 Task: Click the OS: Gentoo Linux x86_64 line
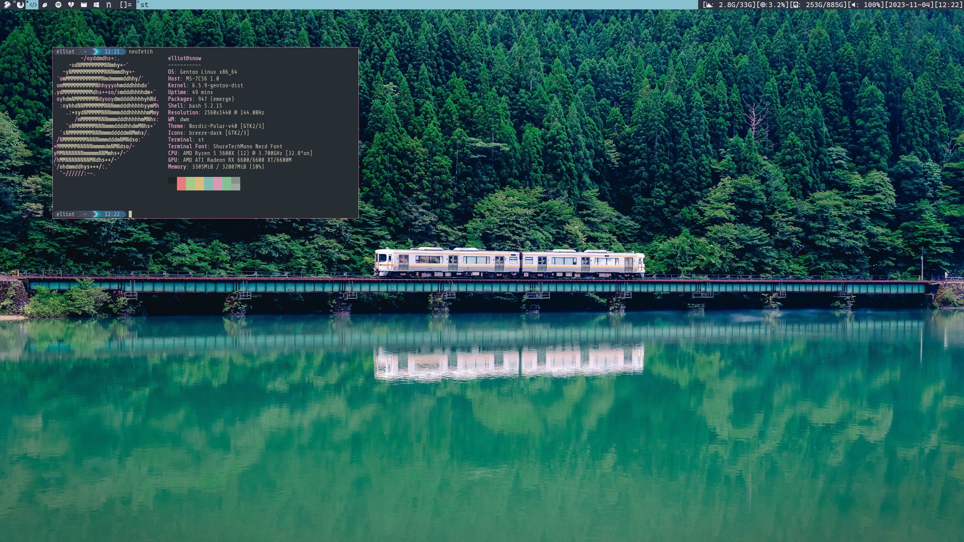pyautogui.click(x=203, y=72)
